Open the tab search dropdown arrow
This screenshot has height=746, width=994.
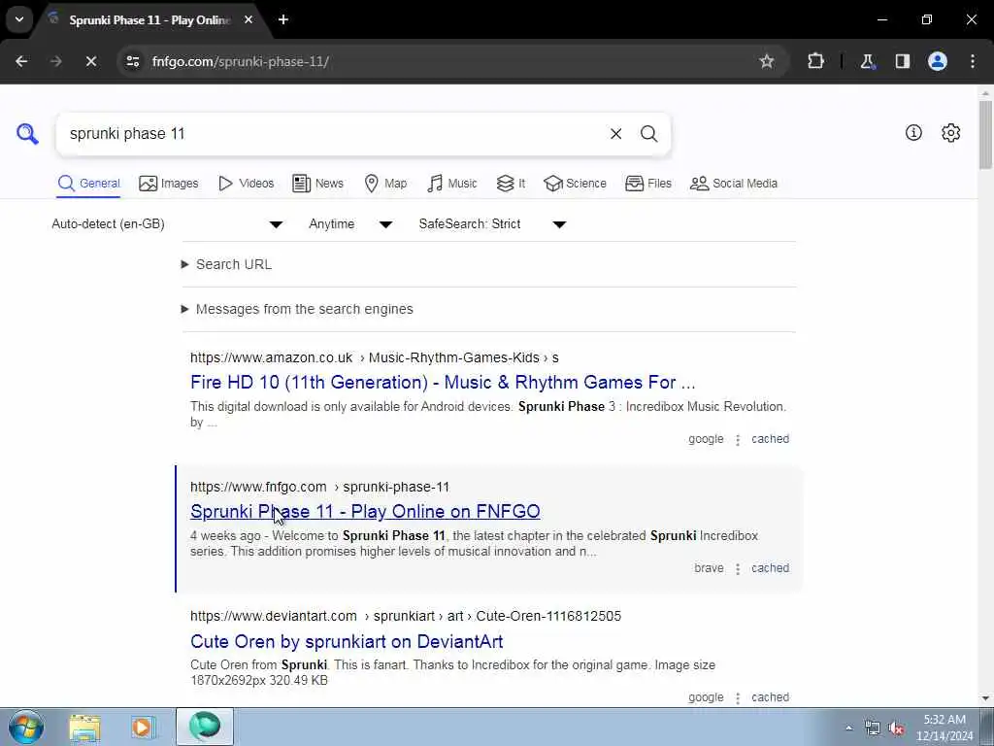coord(19,19)
